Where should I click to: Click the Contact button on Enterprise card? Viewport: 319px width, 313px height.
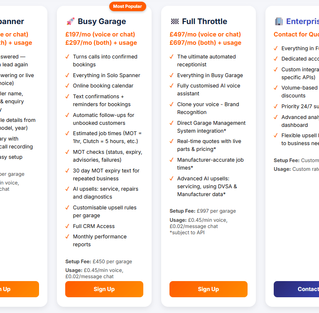pos(296,289)
